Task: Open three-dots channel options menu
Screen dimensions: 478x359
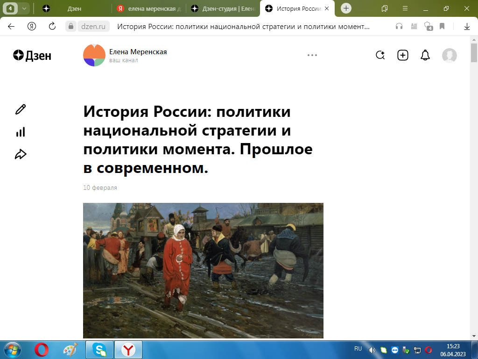Action: (x=312, y=55)
